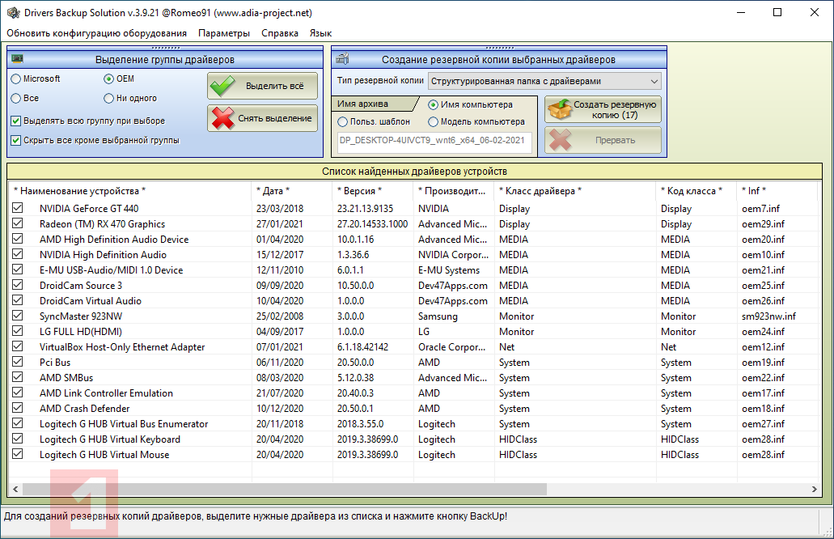Click the red cross deselect icon
Viewport: 834px width, 539px height.
coord(223,118)
